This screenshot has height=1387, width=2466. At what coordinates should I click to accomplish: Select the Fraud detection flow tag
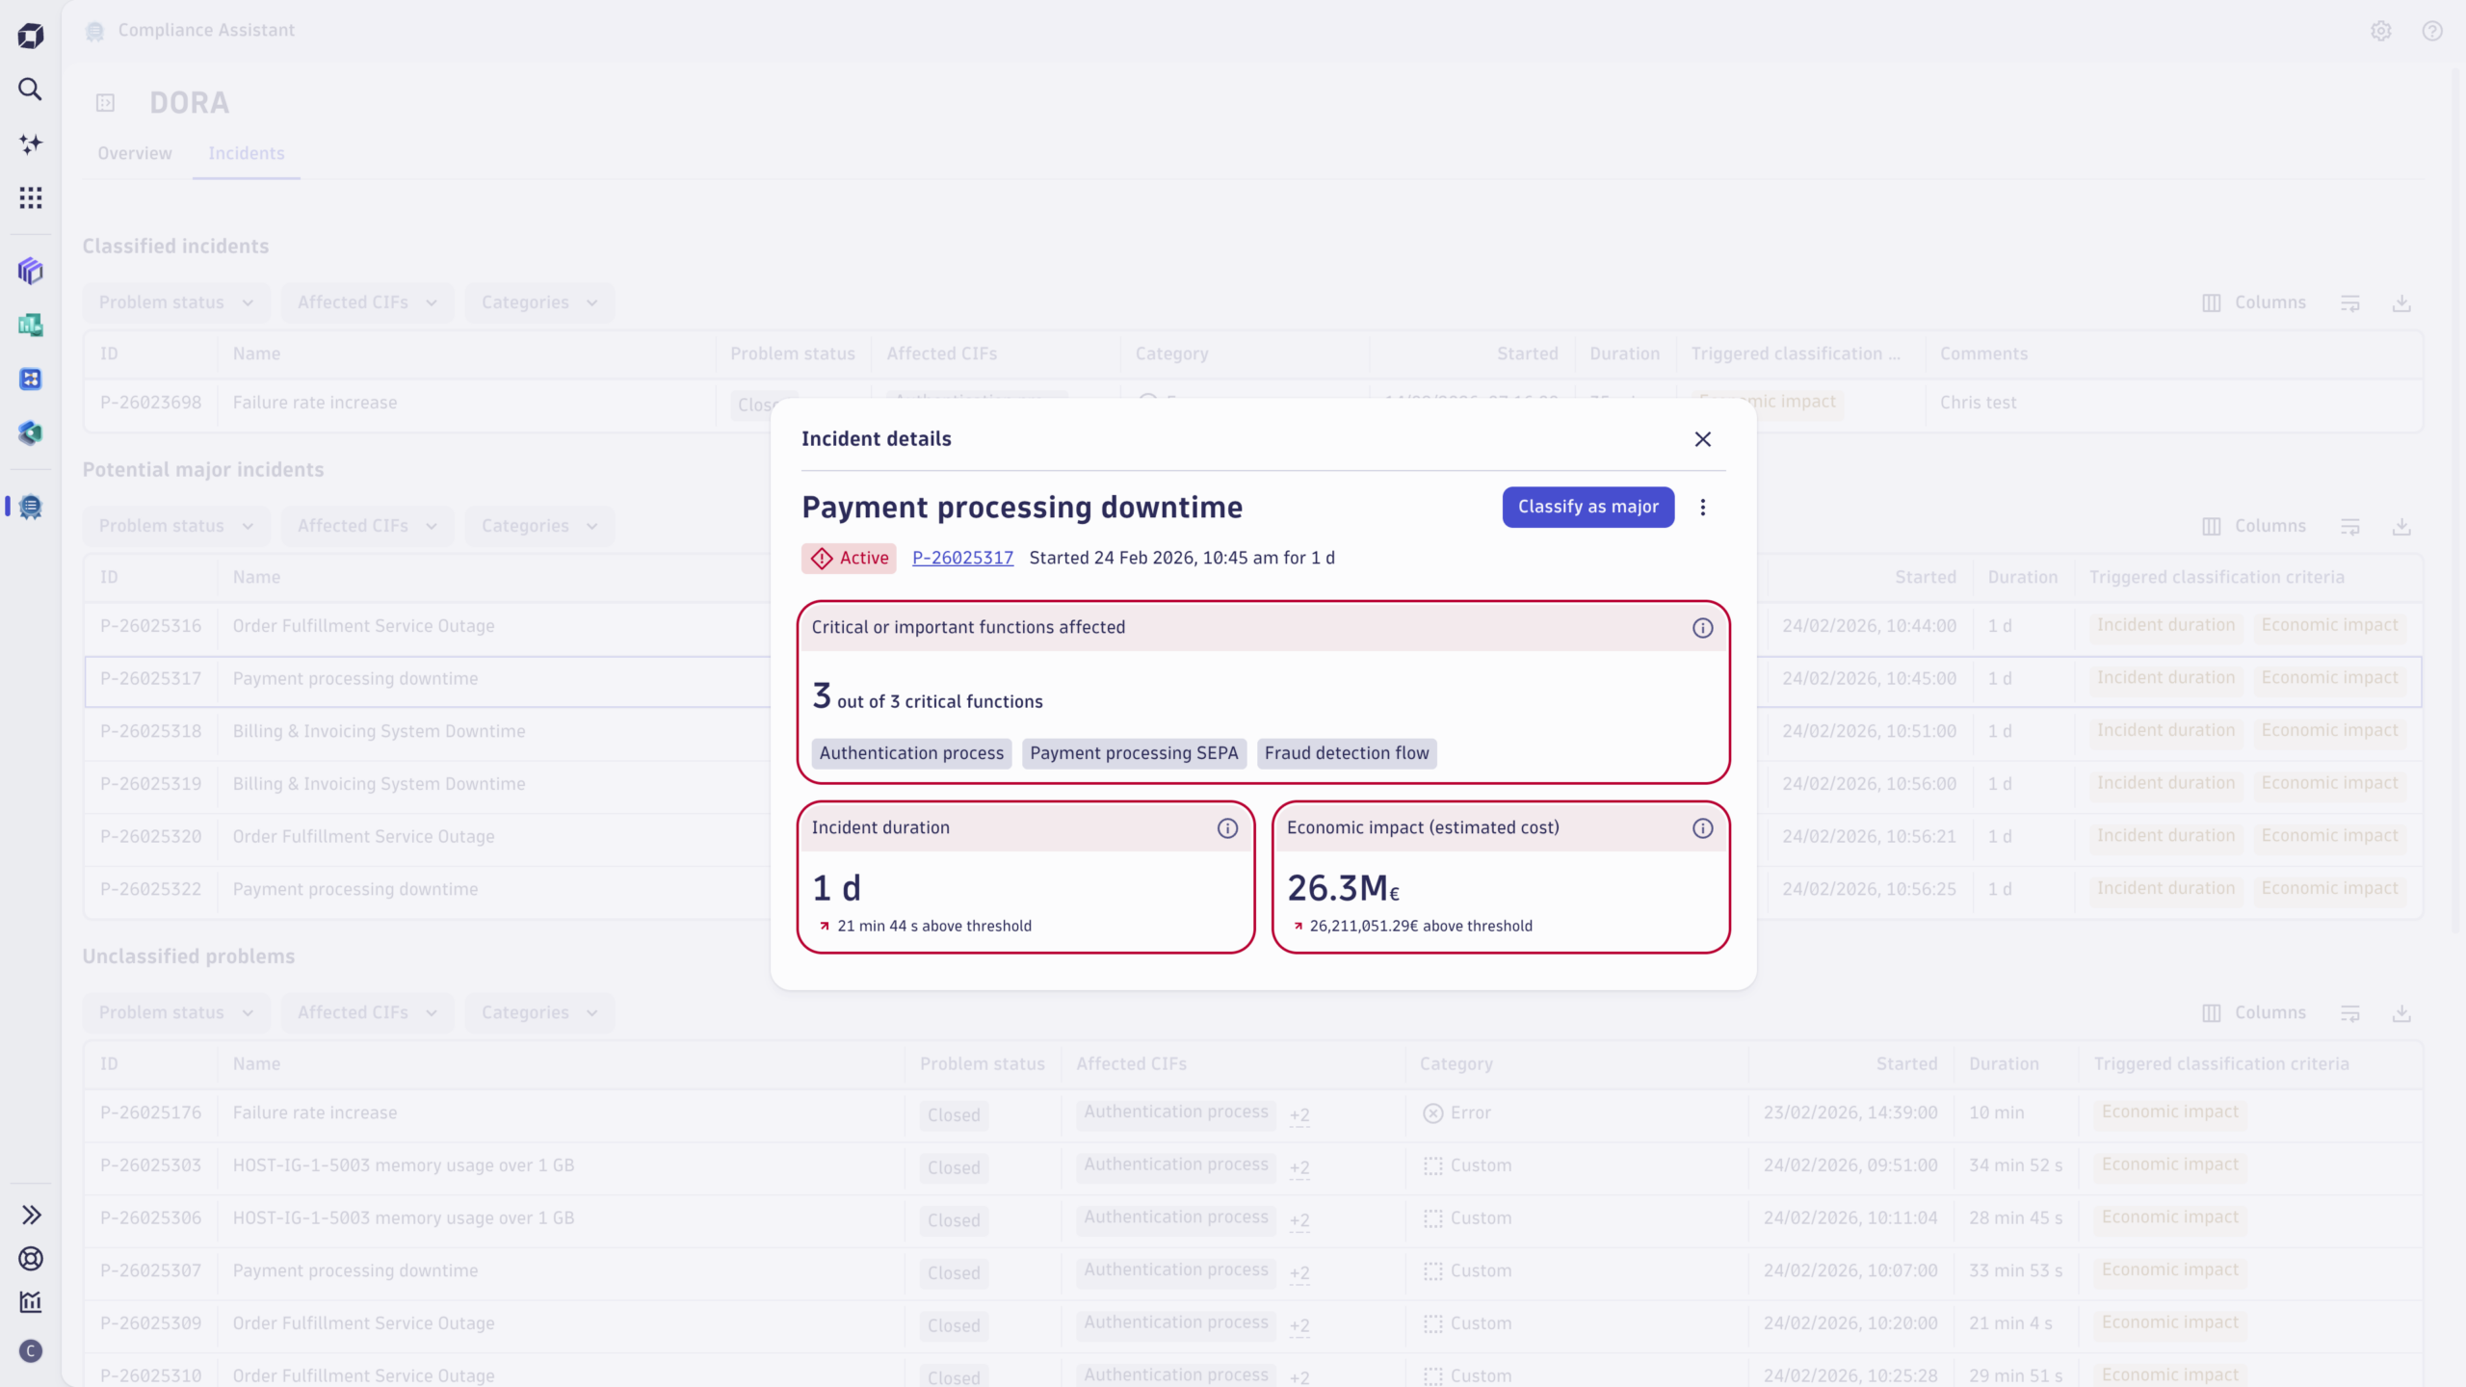click(1346, 753)
